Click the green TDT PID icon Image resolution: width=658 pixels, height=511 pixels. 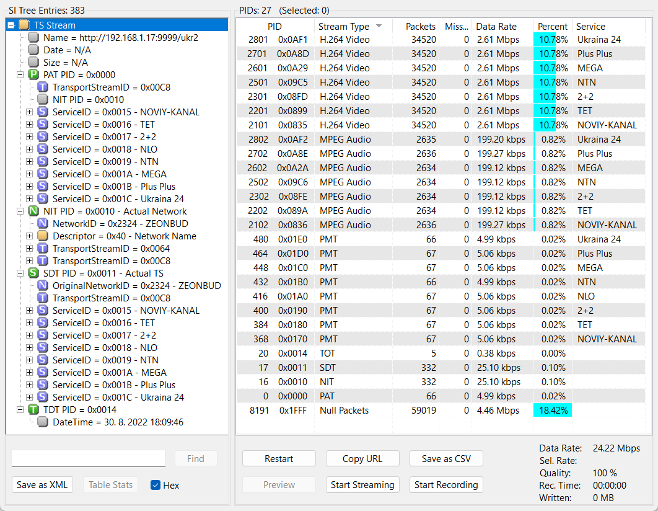tap(33, 410)
